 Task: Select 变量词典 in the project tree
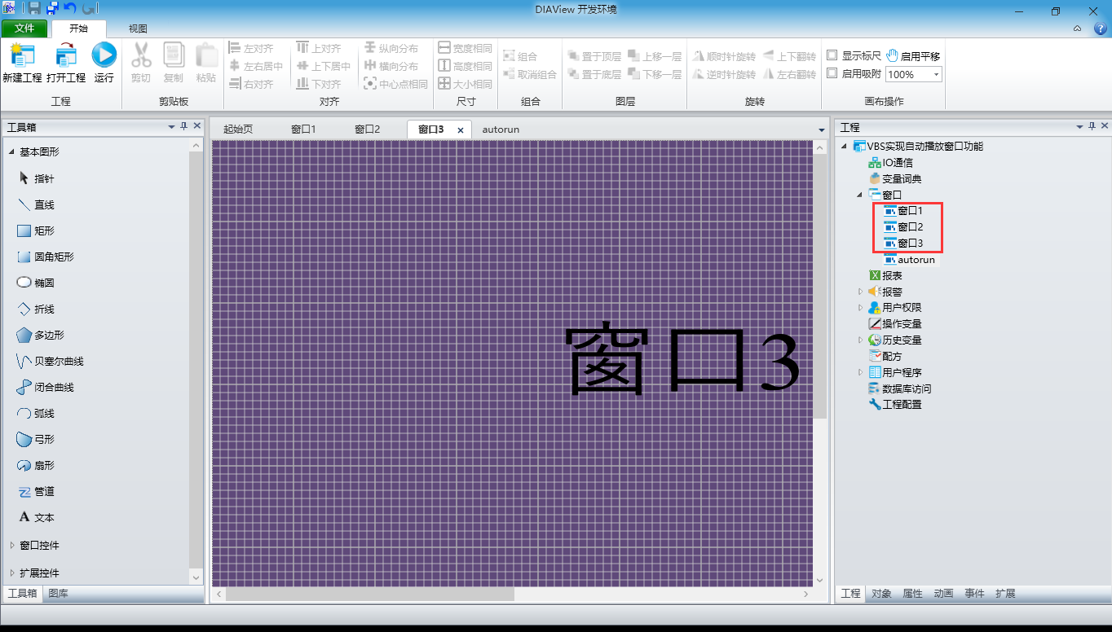coord(895,178)
